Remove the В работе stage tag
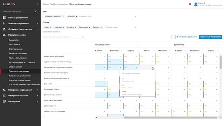Viewport: 224px width, 126px height. pos(76,27)
